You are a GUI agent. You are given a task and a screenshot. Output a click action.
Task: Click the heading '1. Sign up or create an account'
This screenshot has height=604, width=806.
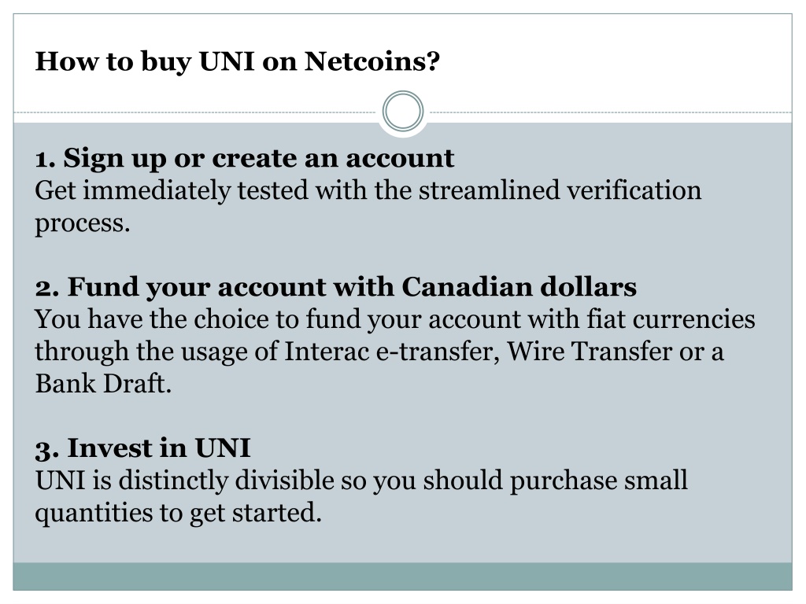pyautogui.click(x=245, y=158)
